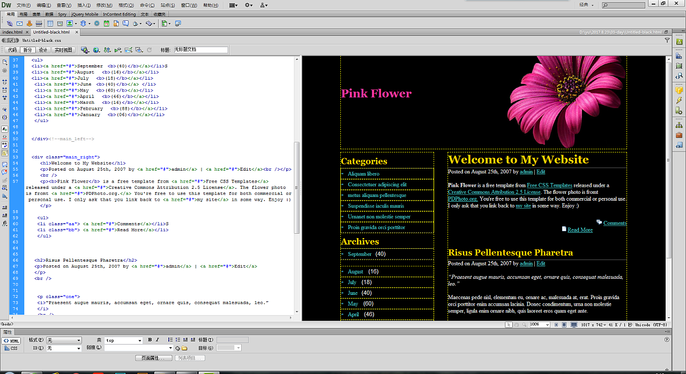
Task: Click the Italic button in Properties panel
Action: (158, 340)
